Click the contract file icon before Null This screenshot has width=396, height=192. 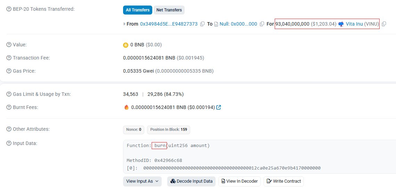point(216,24)
